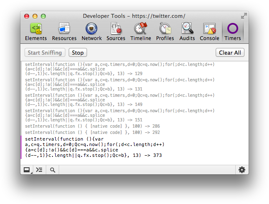Image resolution: width=269 pixels, height=204 pixels.
Task: Open the Elements panel
Action: coord(36,32)
